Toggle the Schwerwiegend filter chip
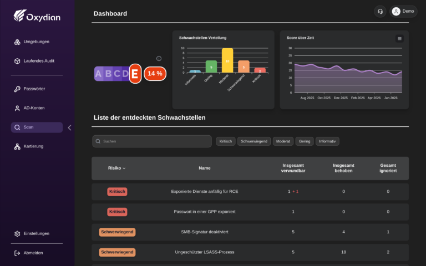 pyautogui.click(x=254, y=141)
